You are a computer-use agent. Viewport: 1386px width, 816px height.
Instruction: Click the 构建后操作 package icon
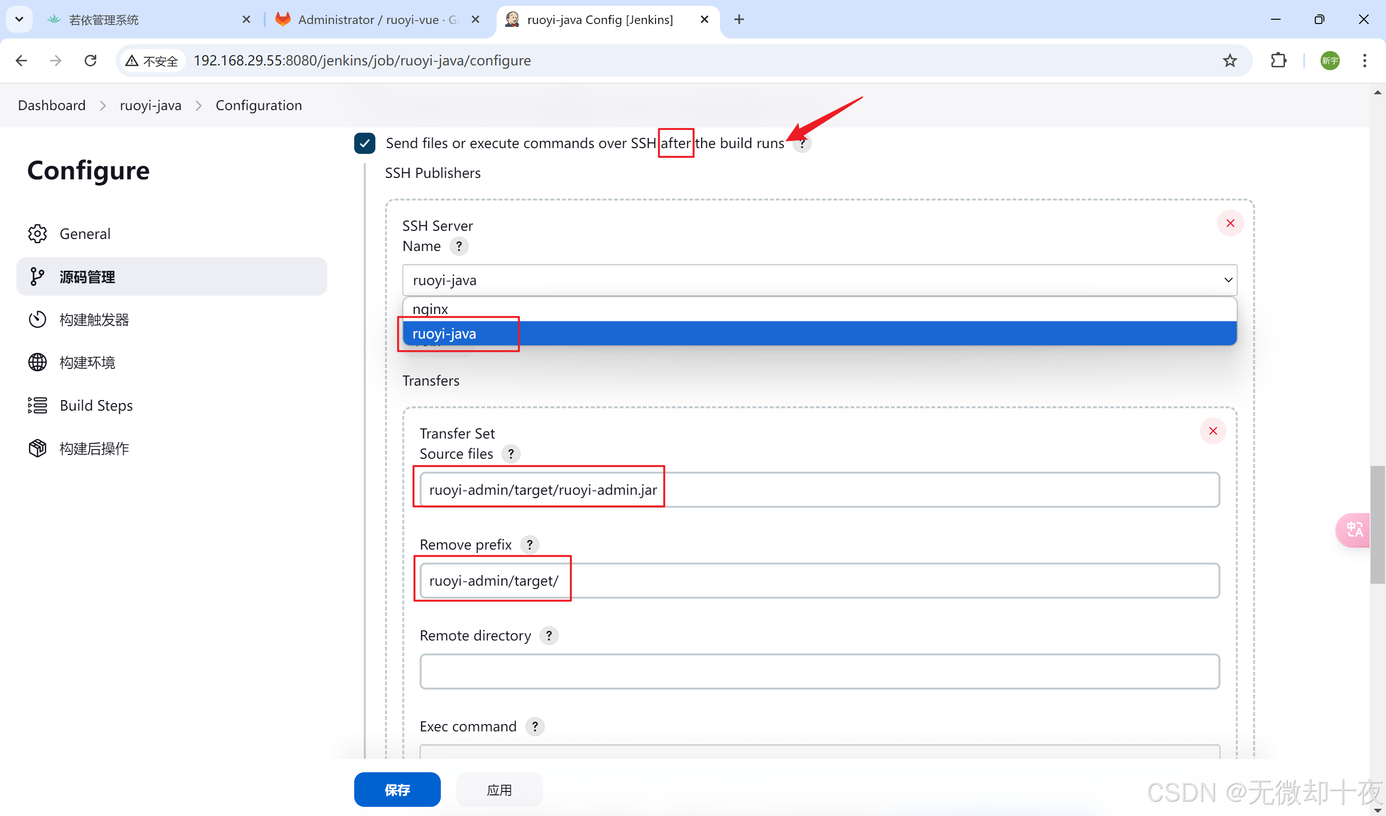point(38,448)
